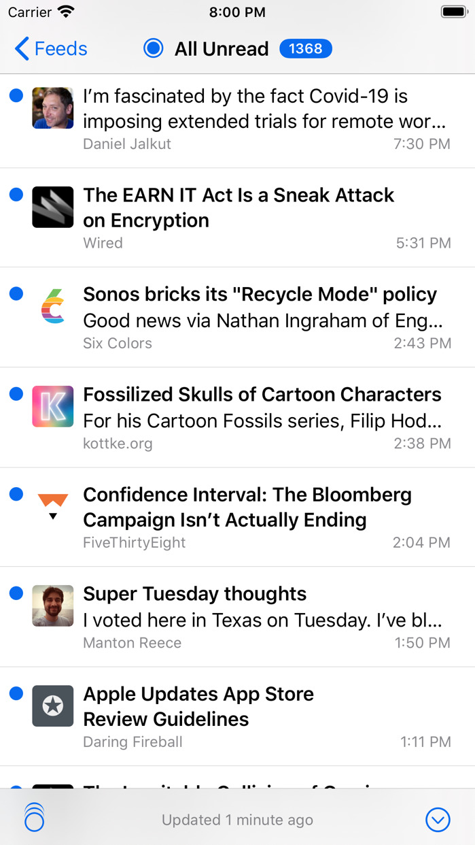
Task: Tap Updated 1 minute ago status
Action: coord(237,819)
